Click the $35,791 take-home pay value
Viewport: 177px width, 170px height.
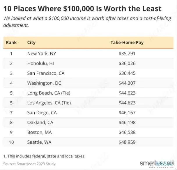(x=127, y=53)
